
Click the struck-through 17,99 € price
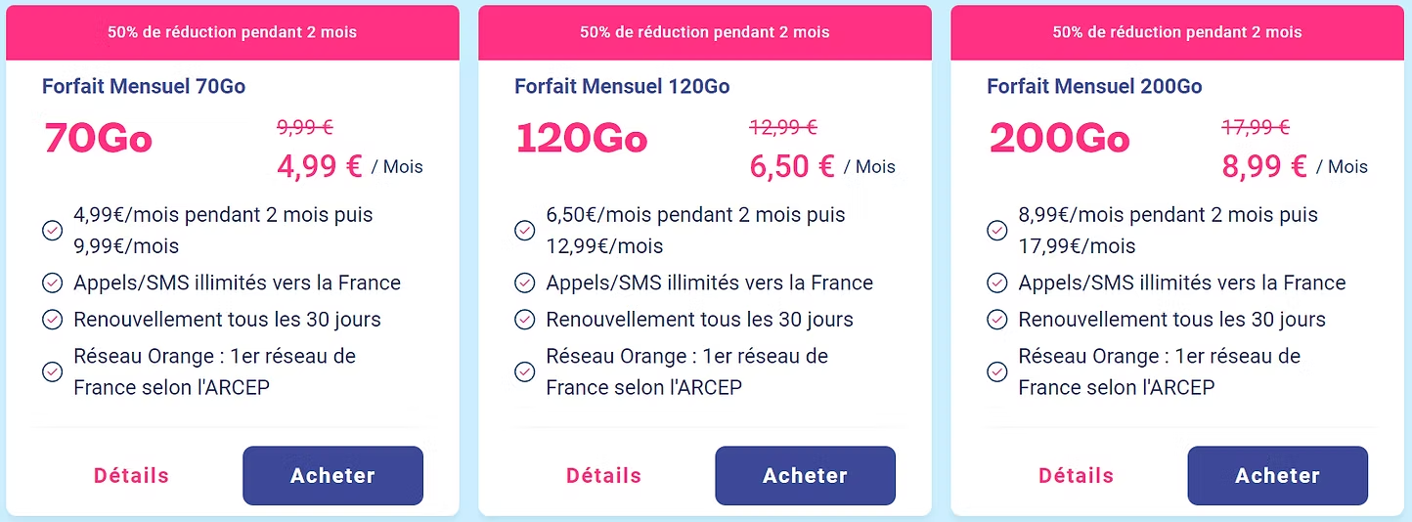coord(1256,127)
